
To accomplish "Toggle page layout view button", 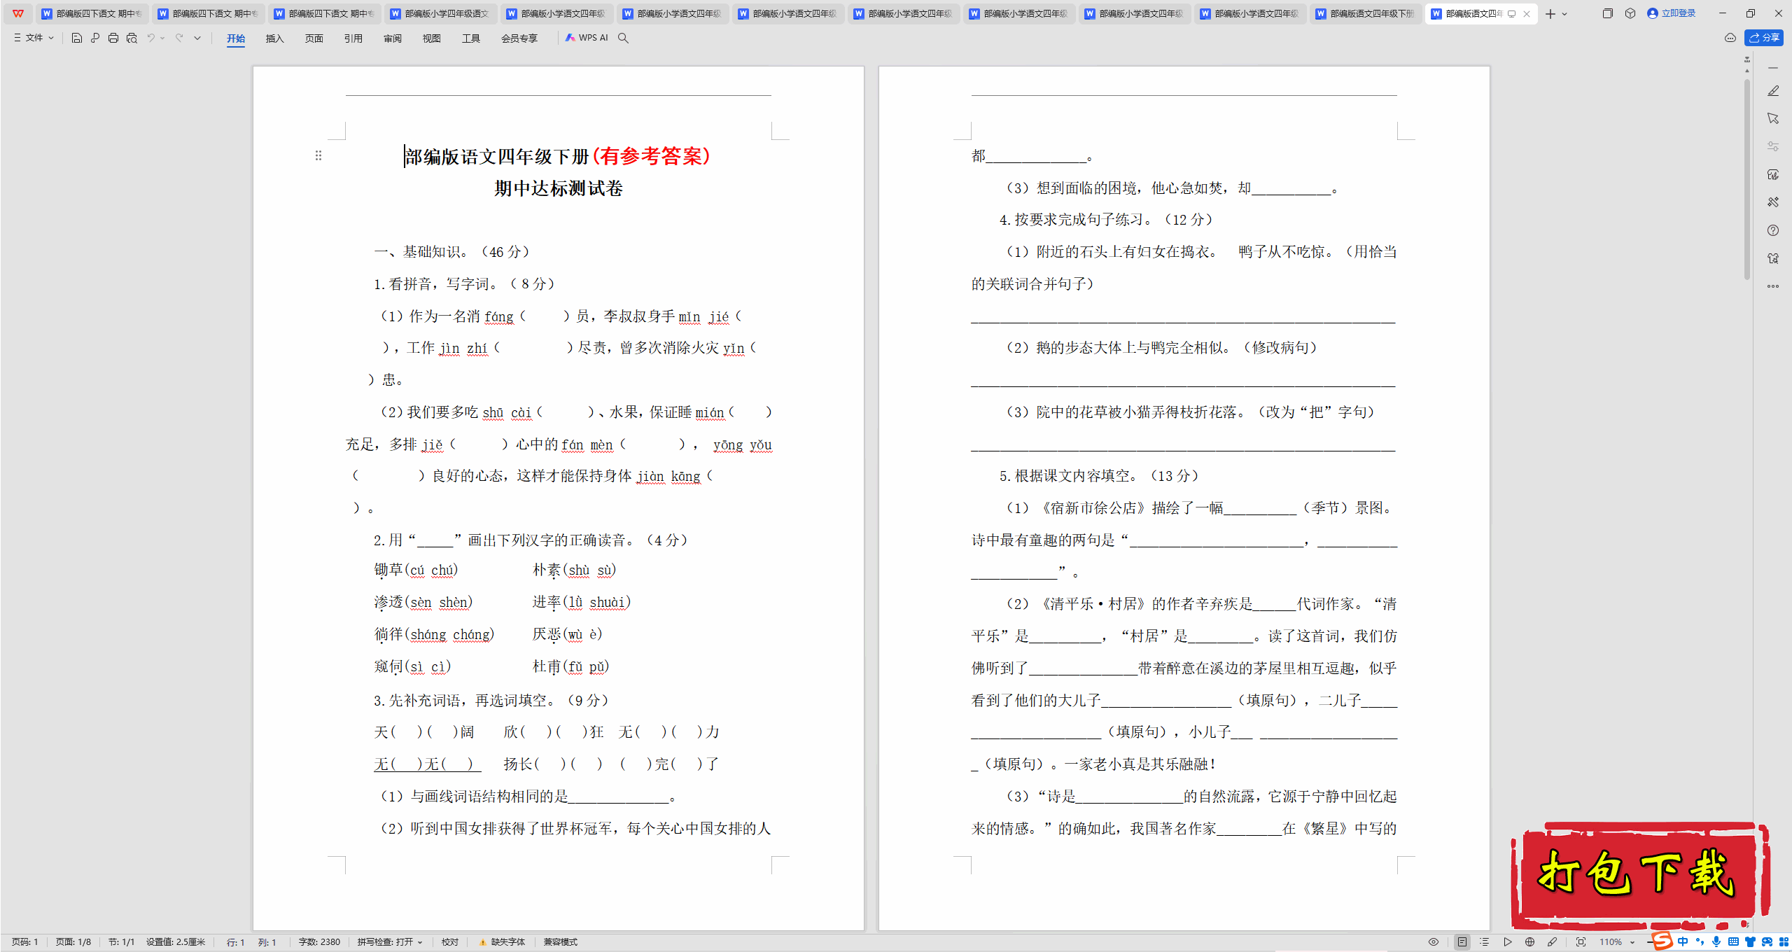I will tap(1462, 942).
